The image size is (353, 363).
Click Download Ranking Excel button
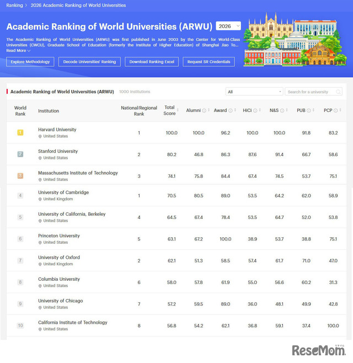pos(152,62)
